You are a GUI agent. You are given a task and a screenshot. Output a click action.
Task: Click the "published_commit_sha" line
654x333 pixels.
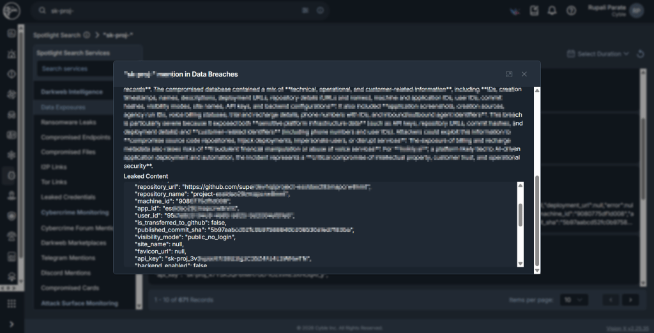pyautogui.click(x=245, y=230)
